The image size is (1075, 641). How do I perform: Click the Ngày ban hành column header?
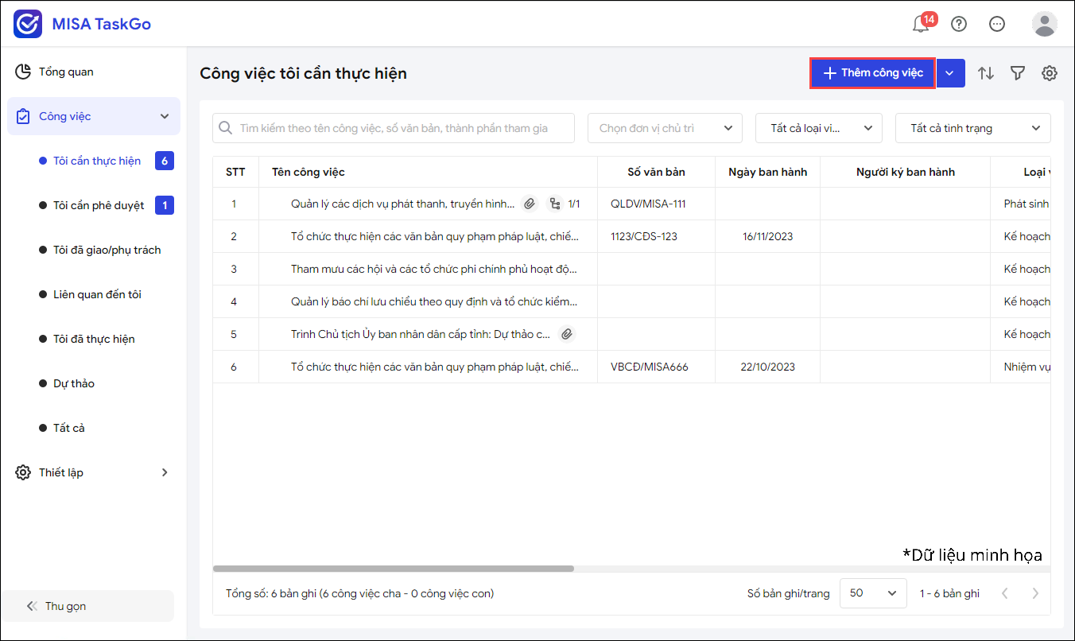tap(767, 172)
